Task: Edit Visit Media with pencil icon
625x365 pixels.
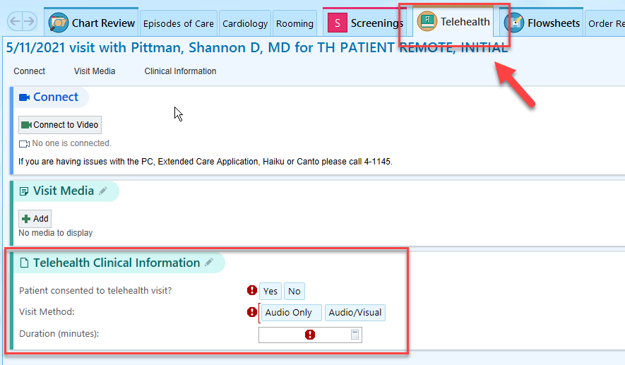Action: coord(103,191)
